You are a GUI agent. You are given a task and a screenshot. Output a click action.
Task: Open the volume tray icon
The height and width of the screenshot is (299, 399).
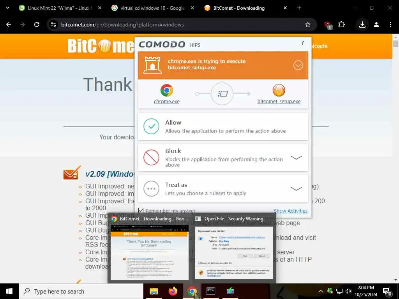pyautogui.click(x=348, y=291)
